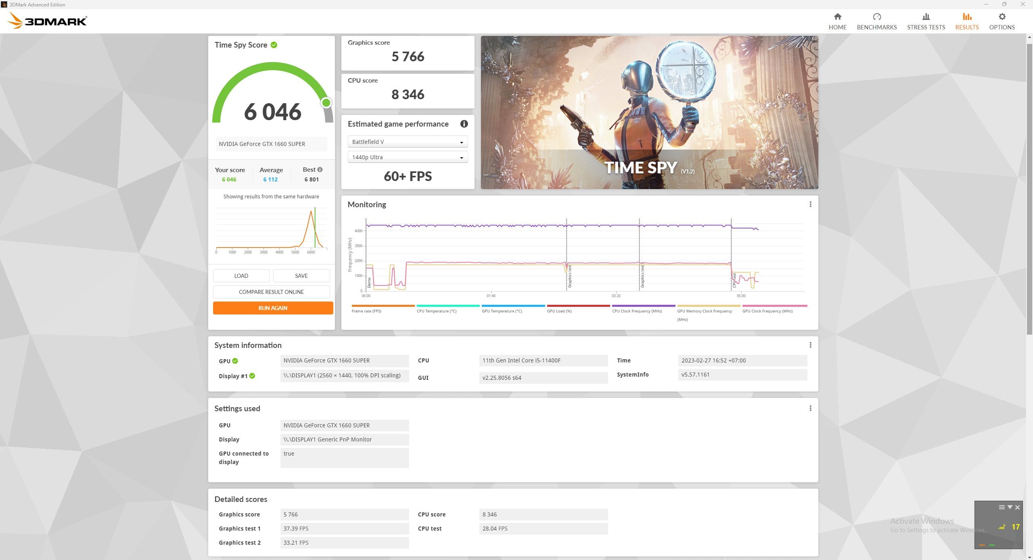Open the Settings used three-dot menu
1033x560 pixels.
pos(810,408)
